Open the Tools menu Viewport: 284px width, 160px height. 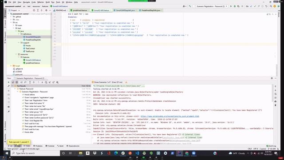click(58, 2)
